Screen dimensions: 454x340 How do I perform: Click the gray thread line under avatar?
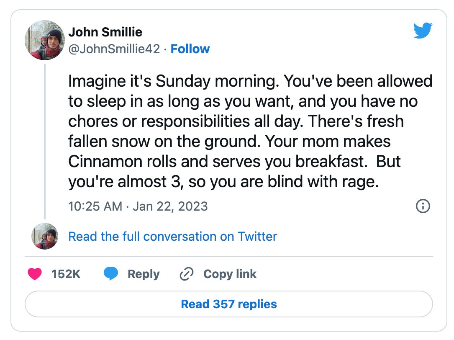[x=45, y=142]
